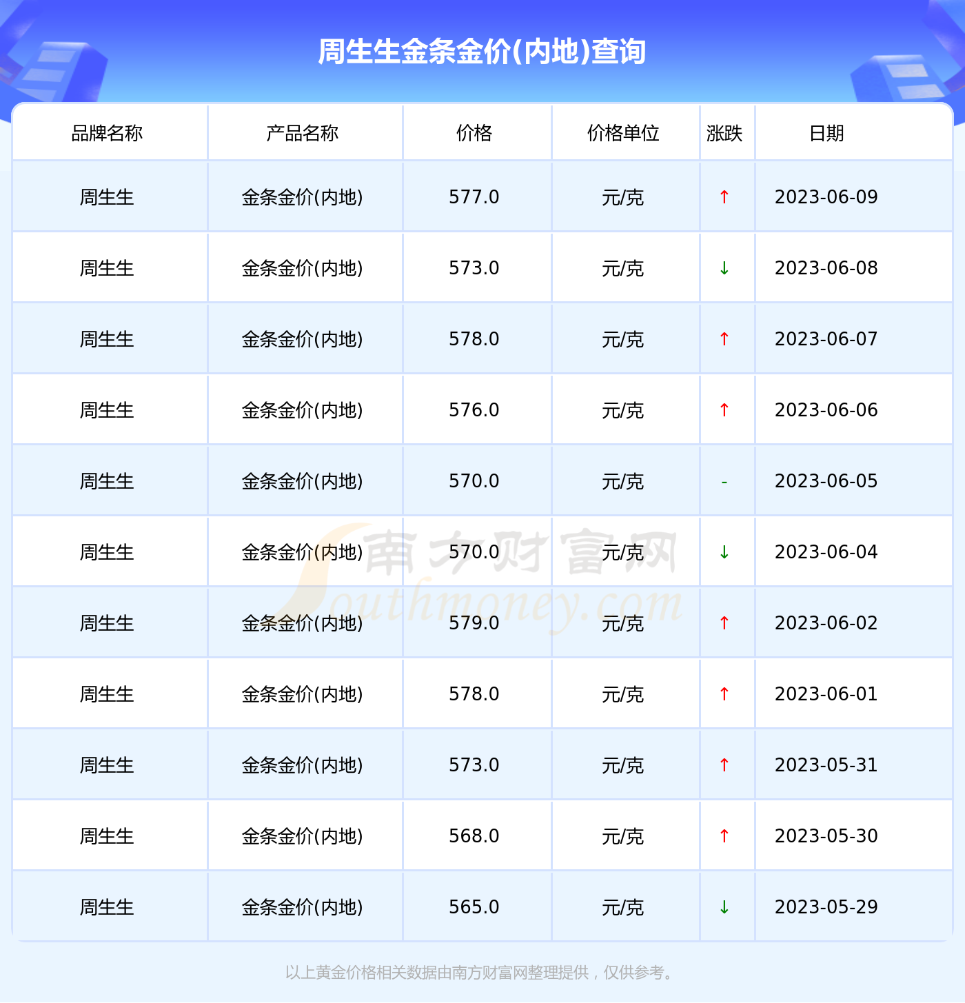Click the date 2023-06-05
The width and height of the screenshot is (965, 1003).
tap(826, 481)
